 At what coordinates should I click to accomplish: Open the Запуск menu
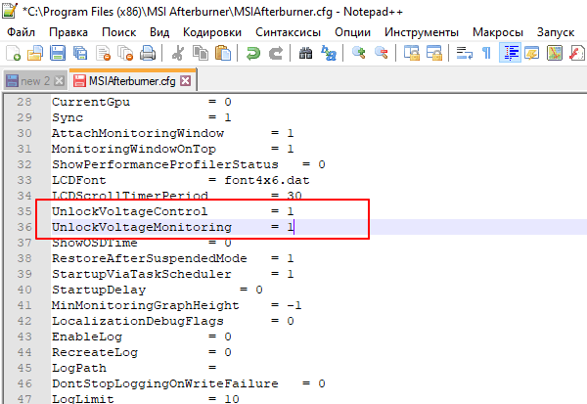tap(555, 32)
